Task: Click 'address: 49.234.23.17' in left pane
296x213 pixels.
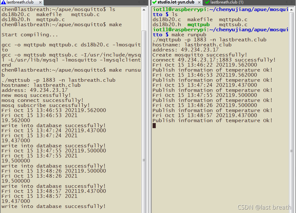Action: click(35, 90)
